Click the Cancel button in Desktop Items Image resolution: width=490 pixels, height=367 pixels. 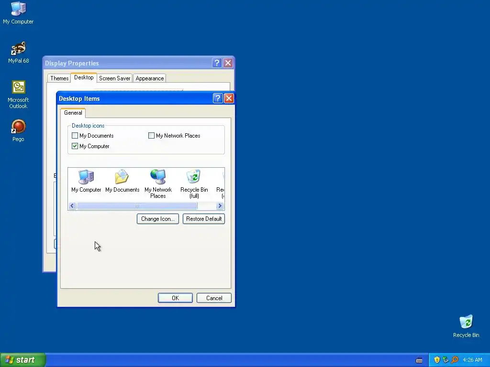(x=214, y=298)
